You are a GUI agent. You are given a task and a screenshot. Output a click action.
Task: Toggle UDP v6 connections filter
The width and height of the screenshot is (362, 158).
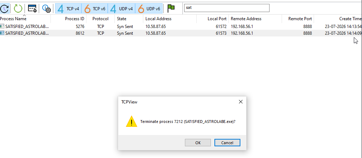pos(149,9)
